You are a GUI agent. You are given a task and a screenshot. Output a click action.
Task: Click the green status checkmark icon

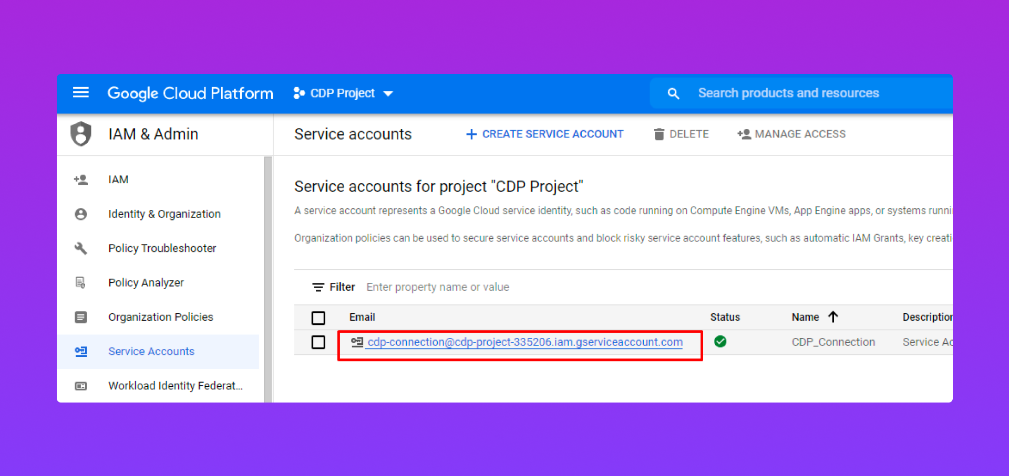point(720,342)
